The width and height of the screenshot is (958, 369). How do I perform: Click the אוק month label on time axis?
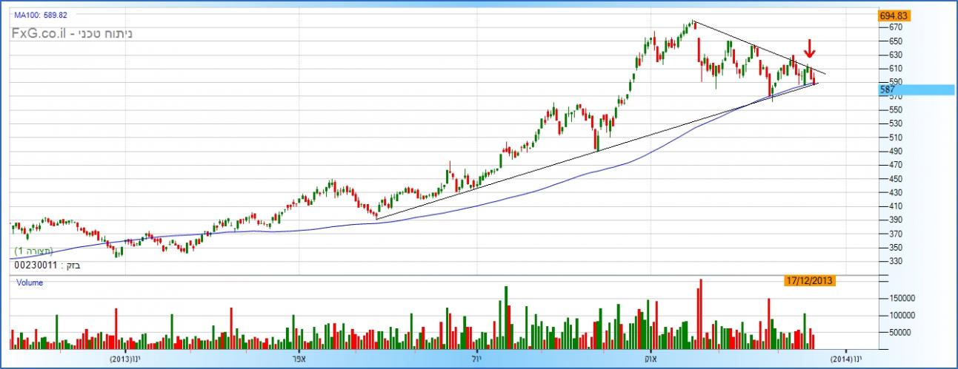pos(651,359)
